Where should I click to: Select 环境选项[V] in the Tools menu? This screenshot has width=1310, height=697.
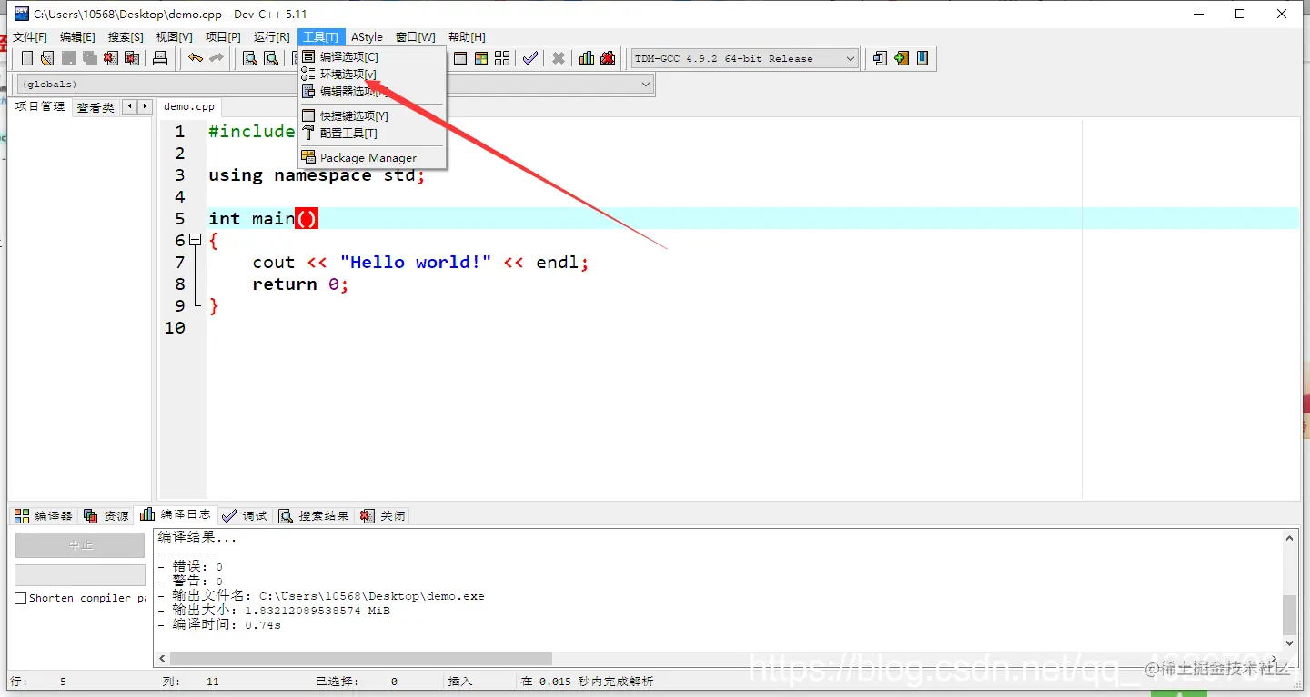coord(372,74)
